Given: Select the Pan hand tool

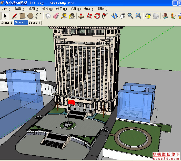Looking at the screenshot, I should (123, 16).
